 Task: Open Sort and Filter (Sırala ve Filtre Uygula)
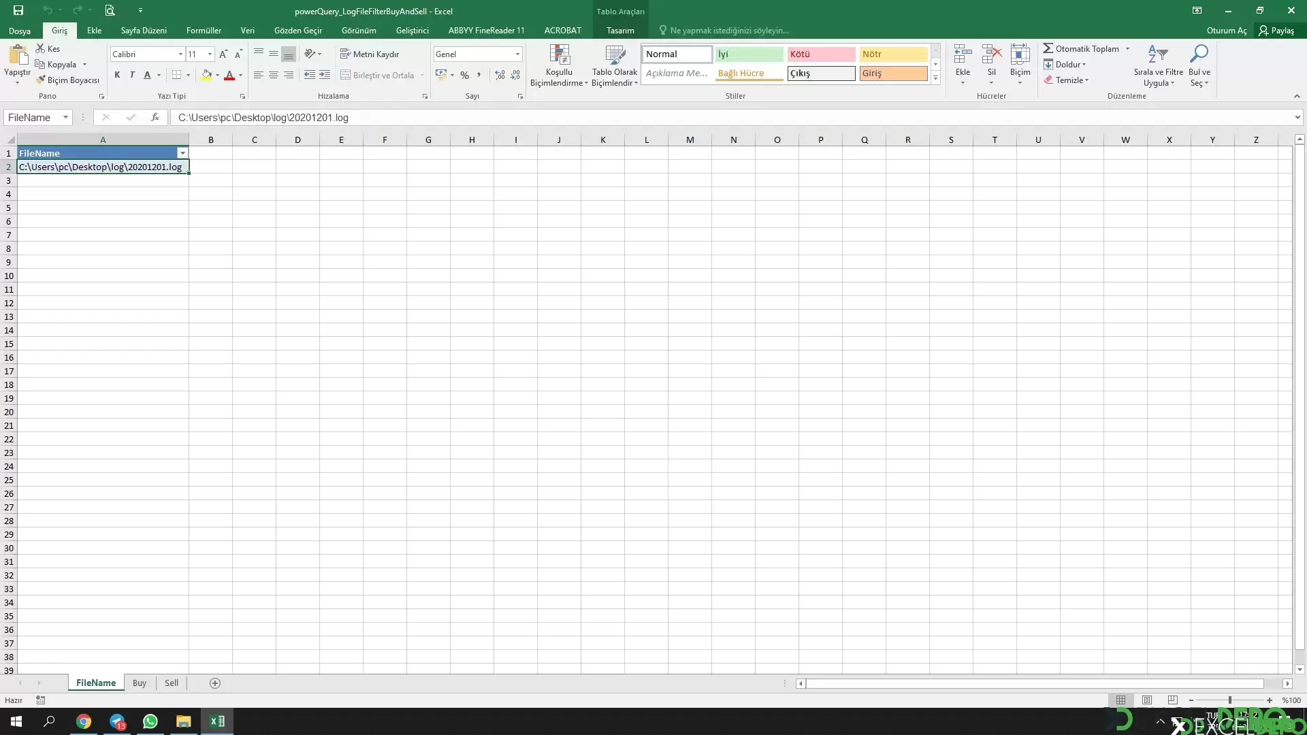(x=1158, y=65)
